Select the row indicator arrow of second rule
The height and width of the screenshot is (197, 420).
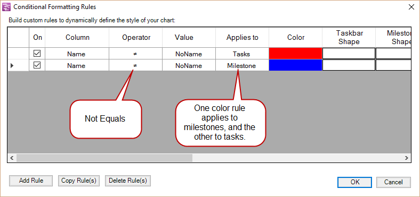12,66
